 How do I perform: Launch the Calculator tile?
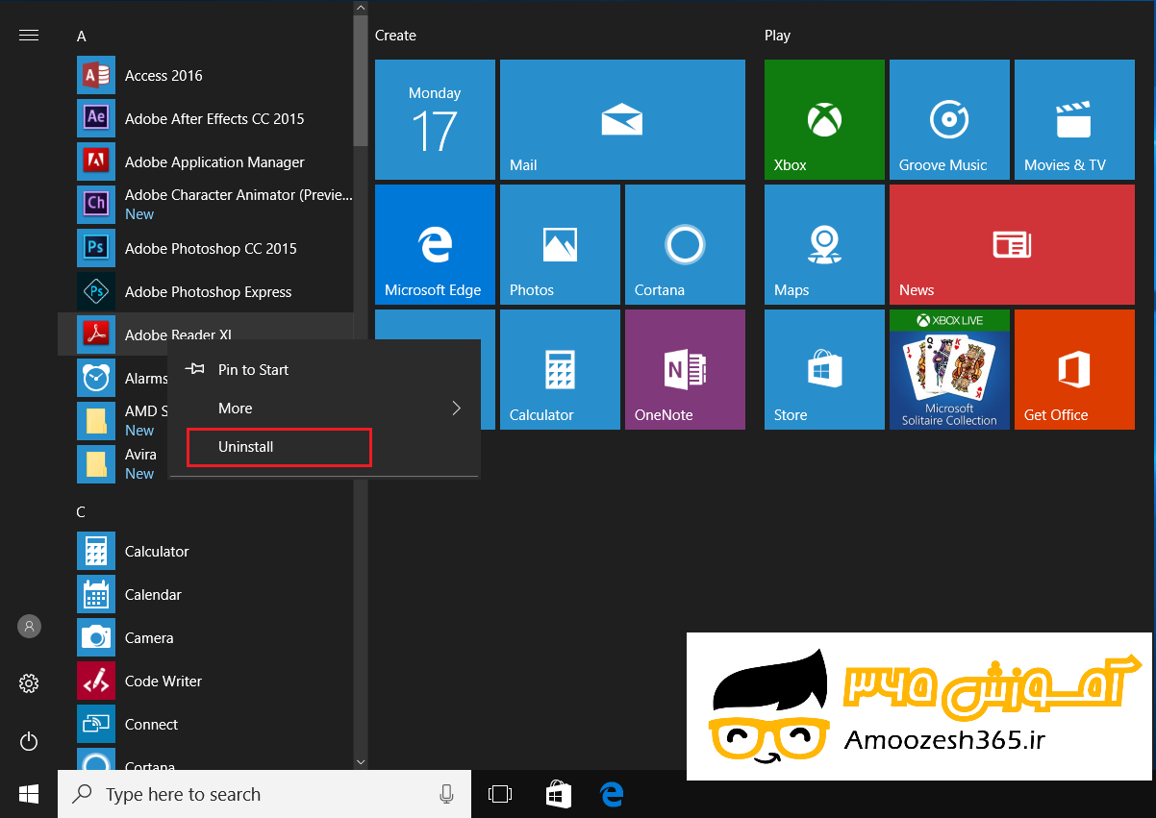(x=560, y=369)
